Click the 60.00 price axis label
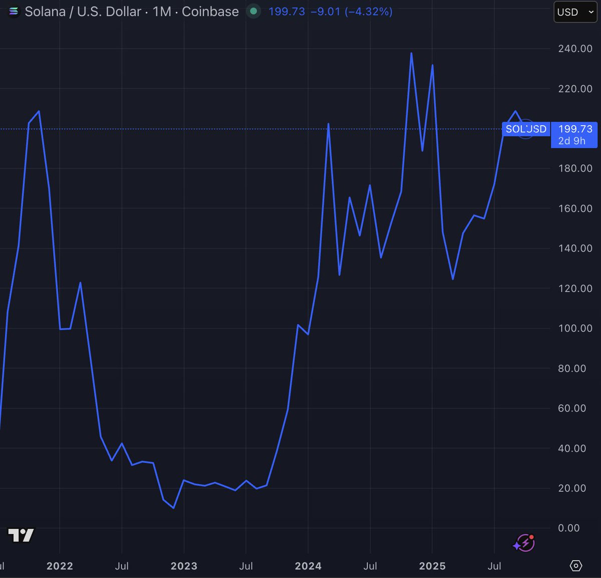This screenshot has width=601, height=578. coord(572,408)
